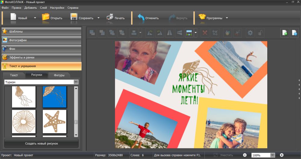
Task: Click the flip vertically icon
Action: click(179, 33)
